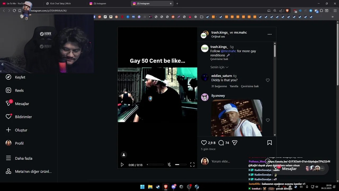Adjust the video volume slider
Viewport: 339px width, 191px height.
tap(181, 165)
